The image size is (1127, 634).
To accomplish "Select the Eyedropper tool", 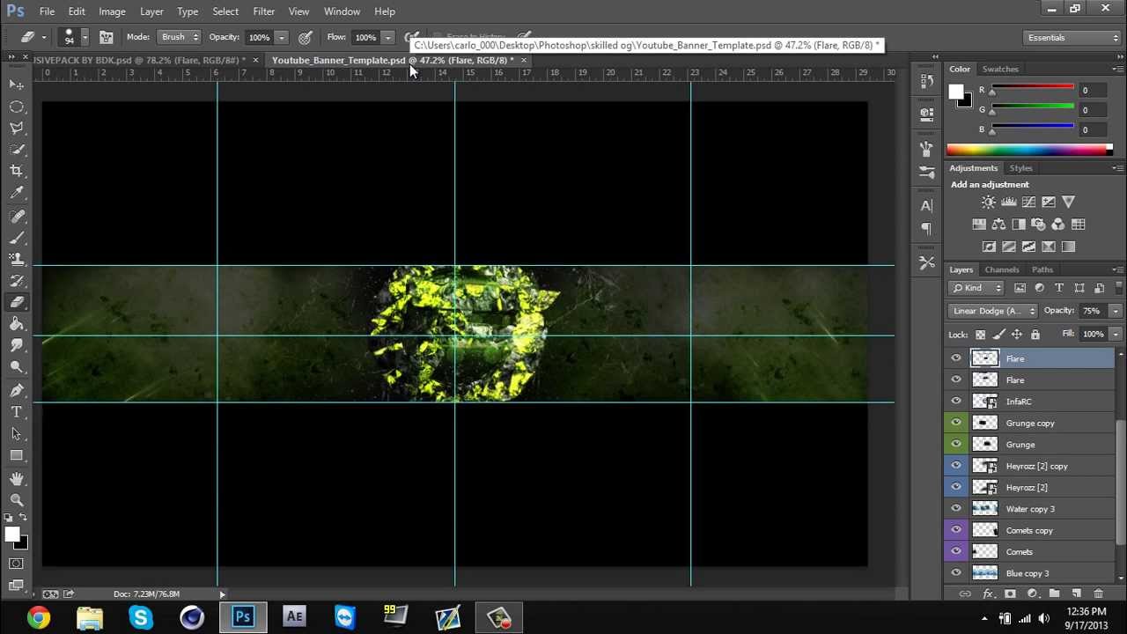I will [17, 193].
